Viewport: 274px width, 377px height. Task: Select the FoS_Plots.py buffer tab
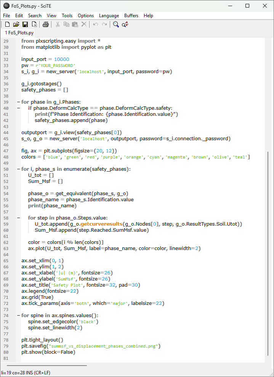(x=19, y=33)
